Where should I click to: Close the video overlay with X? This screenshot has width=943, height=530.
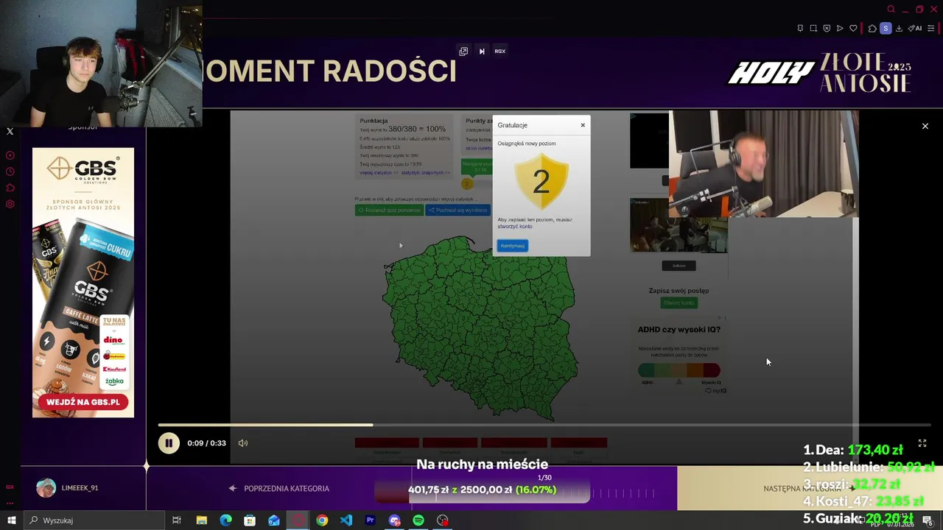coord(925,126)
